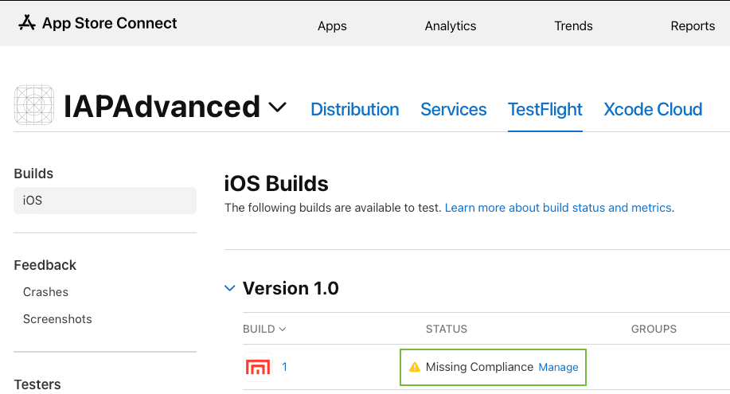Select iOS under Builds in sidebar

105,201
